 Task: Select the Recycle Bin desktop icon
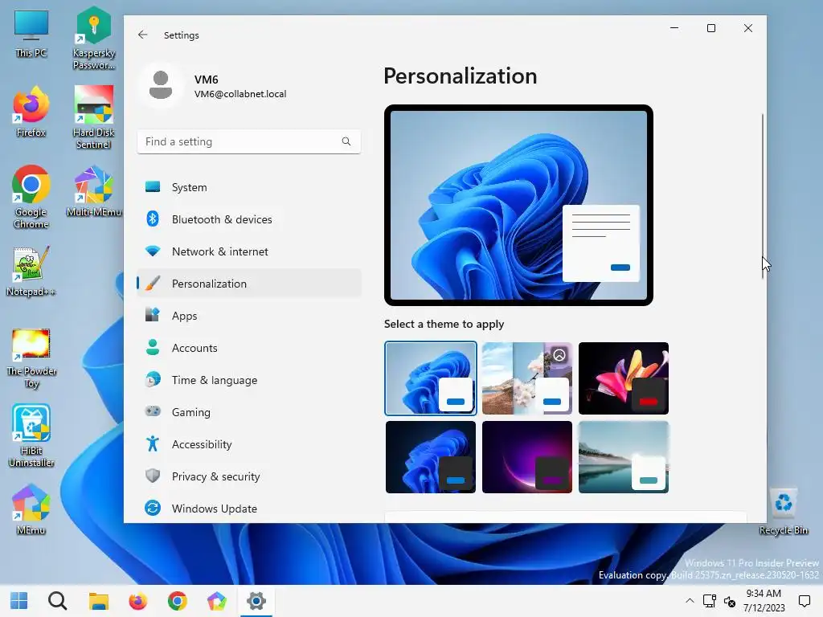(x=783, y=512)
